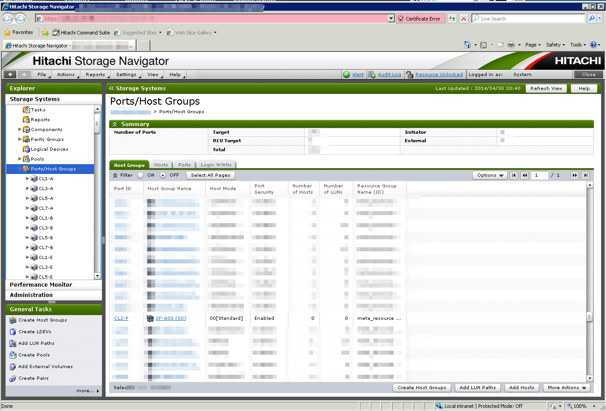The width and height of the screenshot is (606, 411).
Task: Go to the first page of results
Action: [x=514, y=175]
